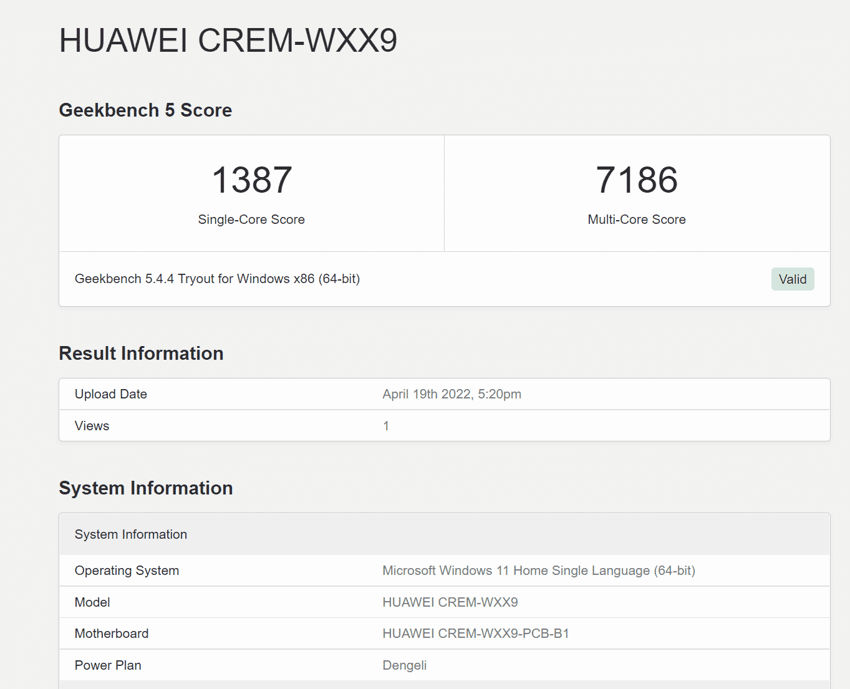Select the HUAWEI CREM-WXX9-PCB-B1 motherboard value

475,634
